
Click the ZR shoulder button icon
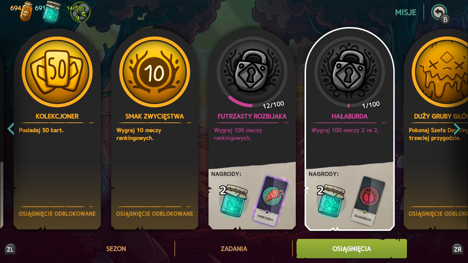click(457, 249)
